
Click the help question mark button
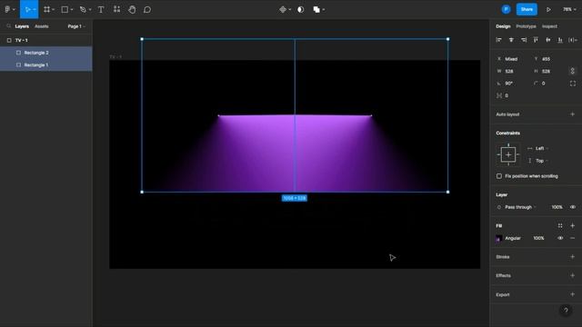coord(566,311)
